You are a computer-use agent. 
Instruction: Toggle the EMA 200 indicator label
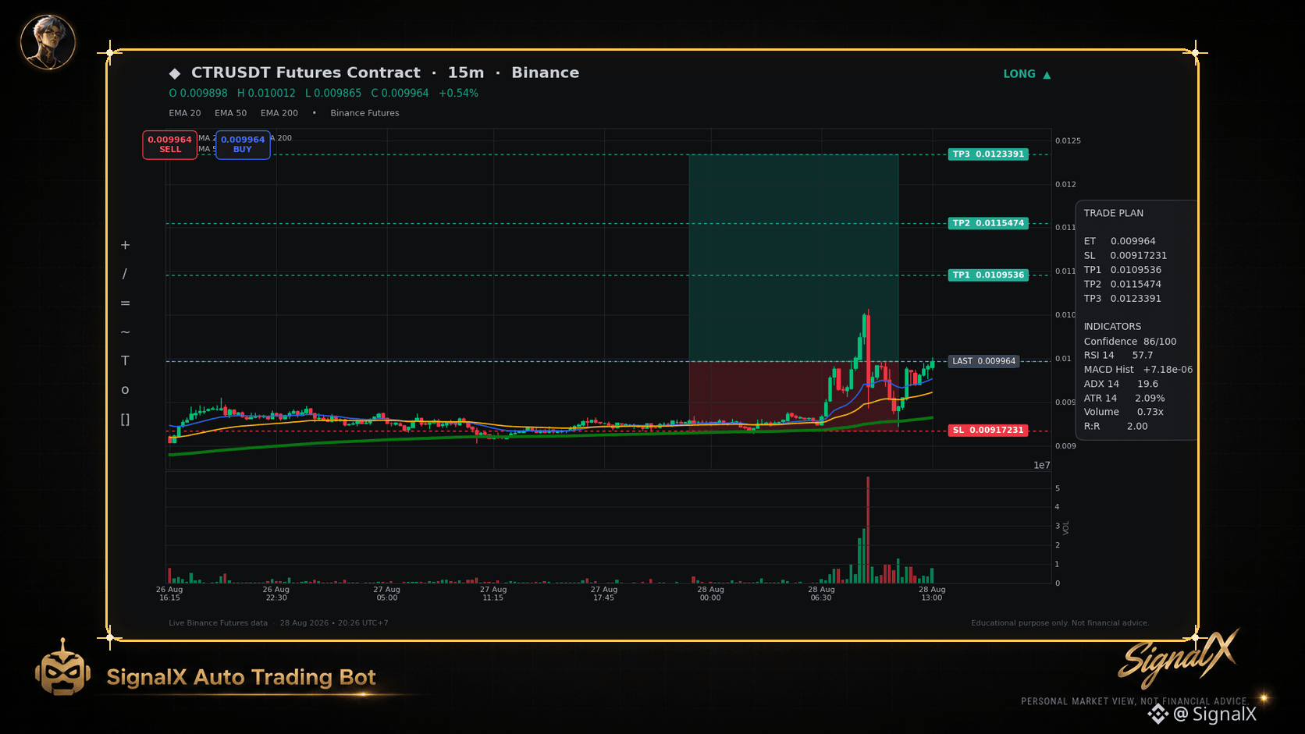coord(279,113)
